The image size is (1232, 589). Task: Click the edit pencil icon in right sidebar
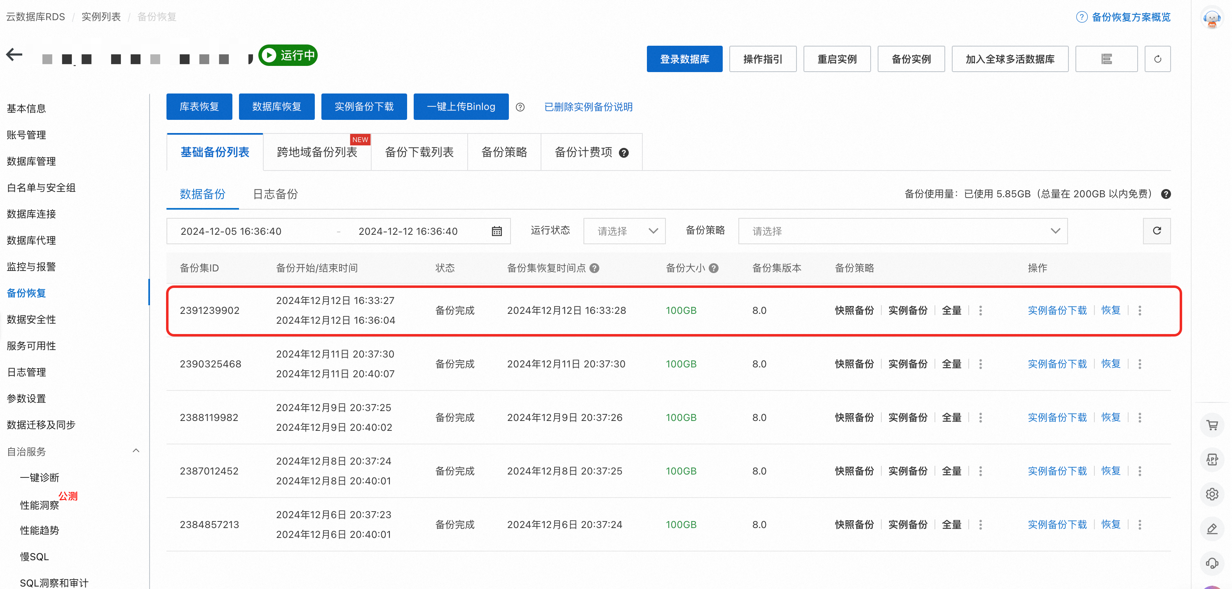(x=1212, y=529)
